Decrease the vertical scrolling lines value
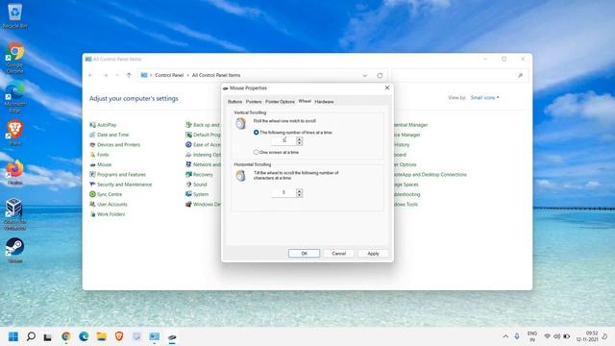Viewport: 615px width, 346px height. click(299, 143)
